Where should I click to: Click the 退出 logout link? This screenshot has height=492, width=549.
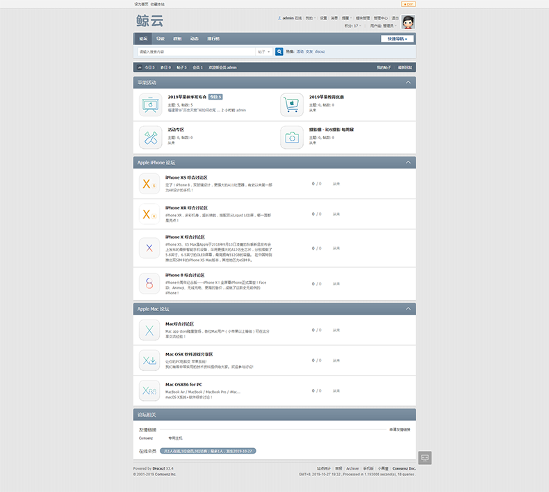(x=395, y=18)
